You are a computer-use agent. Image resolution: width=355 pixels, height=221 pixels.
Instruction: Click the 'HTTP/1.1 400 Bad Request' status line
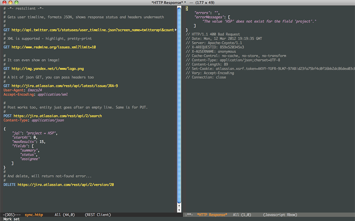213,34
